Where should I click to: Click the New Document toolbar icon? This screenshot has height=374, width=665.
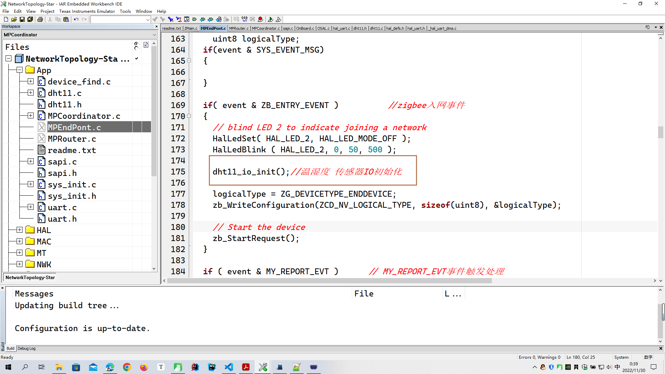(x=6, y=19)
